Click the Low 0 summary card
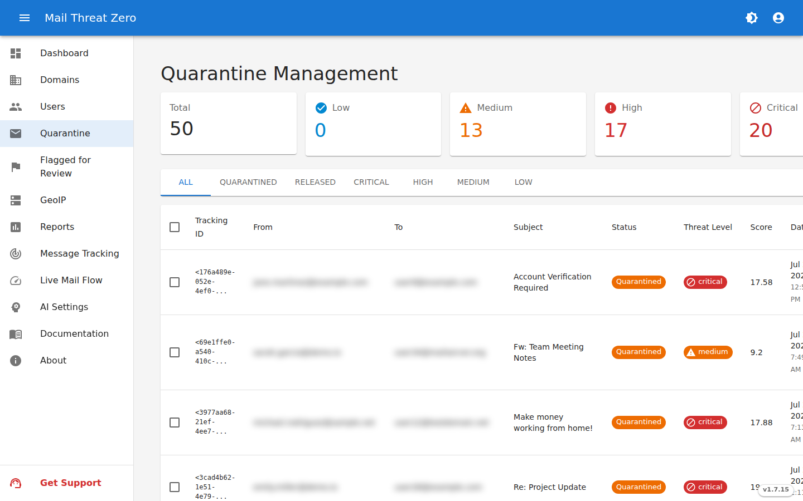 [x=373, y=124]
